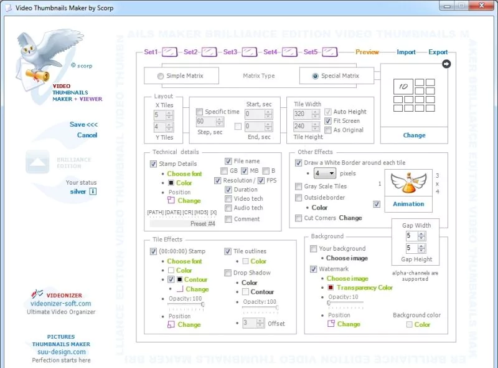Click the owl logo icon

click(x=38, y=56)
